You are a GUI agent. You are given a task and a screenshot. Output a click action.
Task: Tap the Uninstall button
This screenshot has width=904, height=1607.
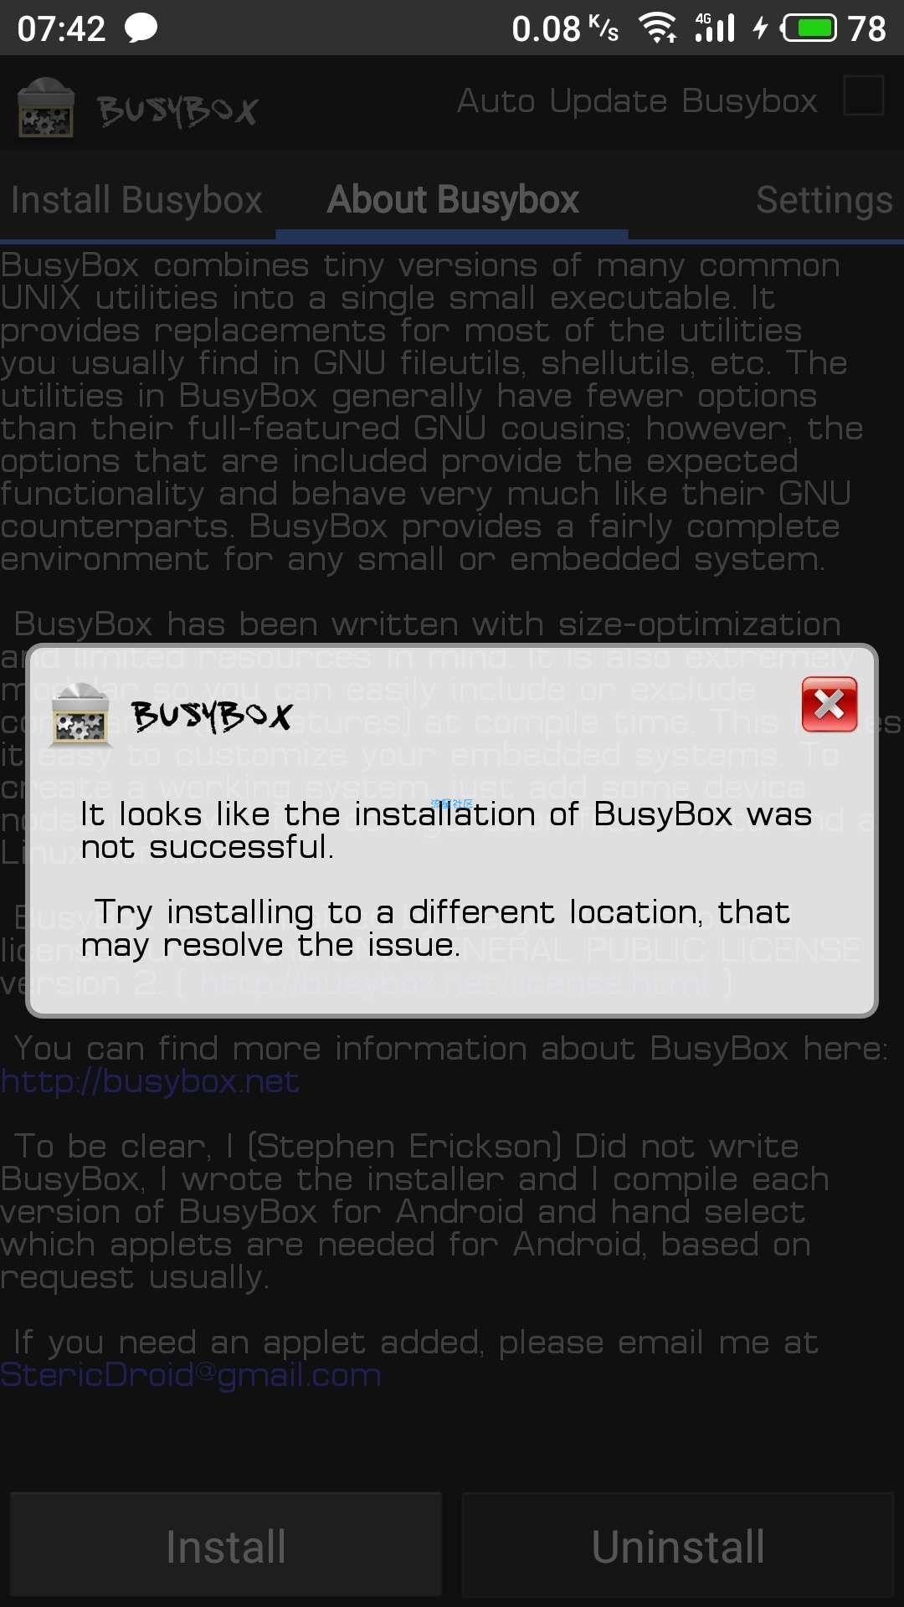pyautogui.click(x=678, y=1545)
